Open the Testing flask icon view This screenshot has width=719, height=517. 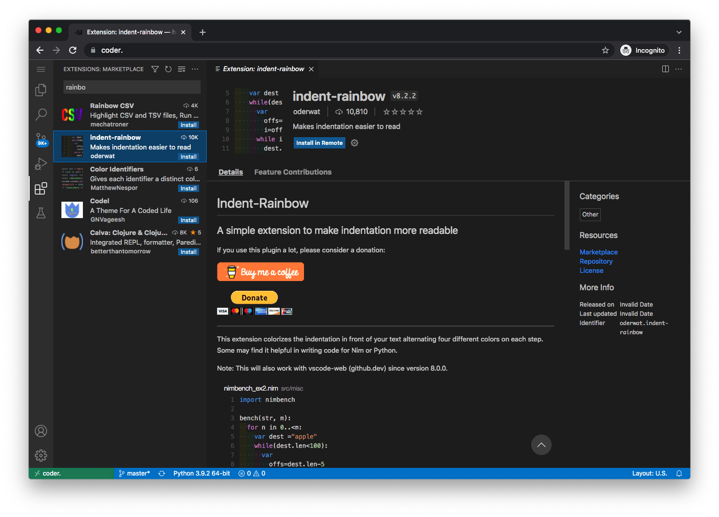point(41,213)
